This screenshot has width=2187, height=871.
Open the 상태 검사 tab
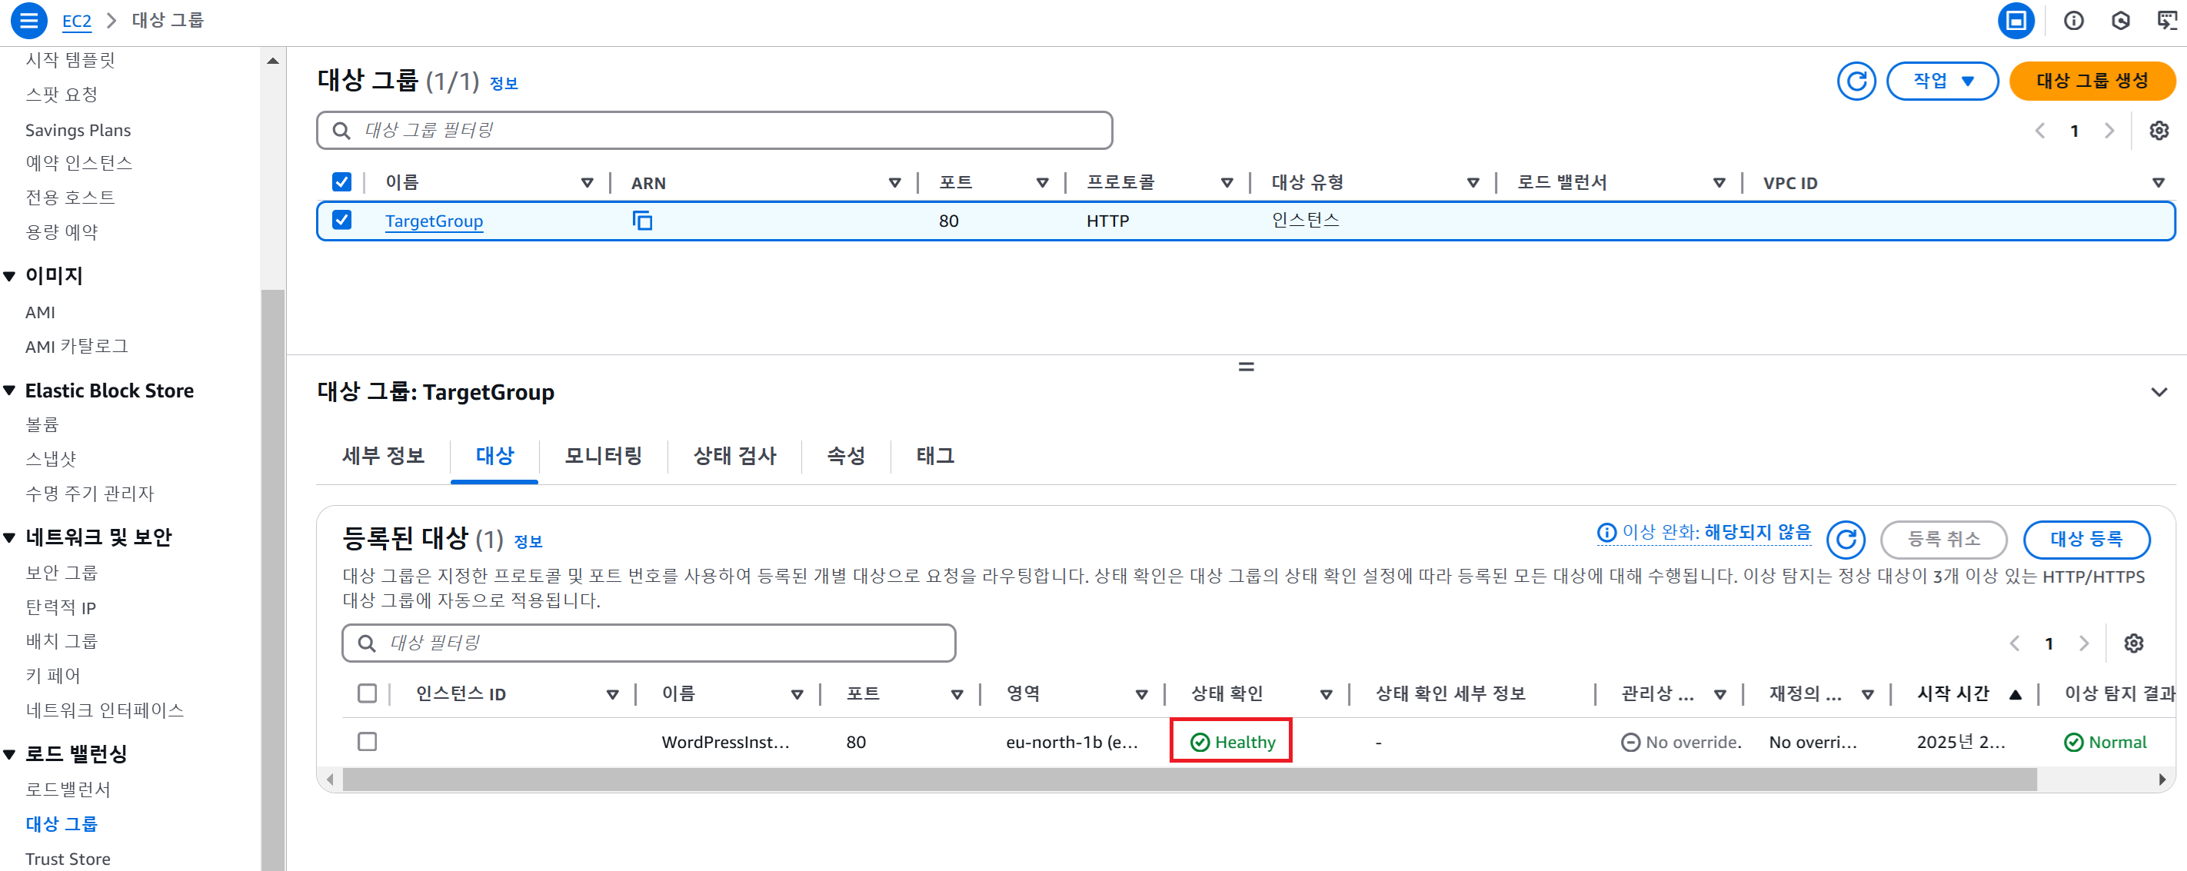pos(734,456)
